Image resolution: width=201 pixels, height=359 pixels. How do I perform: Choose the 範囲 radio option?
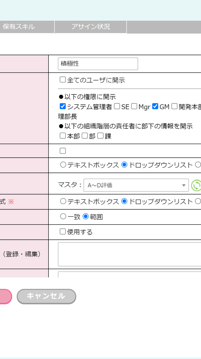(85, 216)
